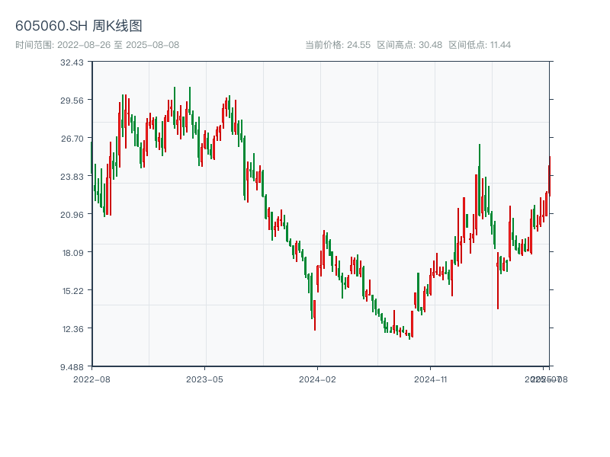Click the y-axis value 9.488

72,367
